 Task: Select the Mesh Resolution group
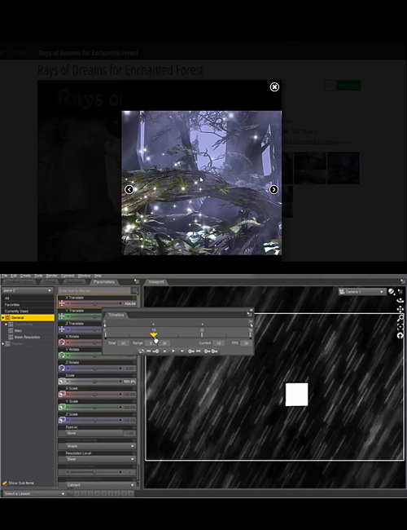(27, 337)
